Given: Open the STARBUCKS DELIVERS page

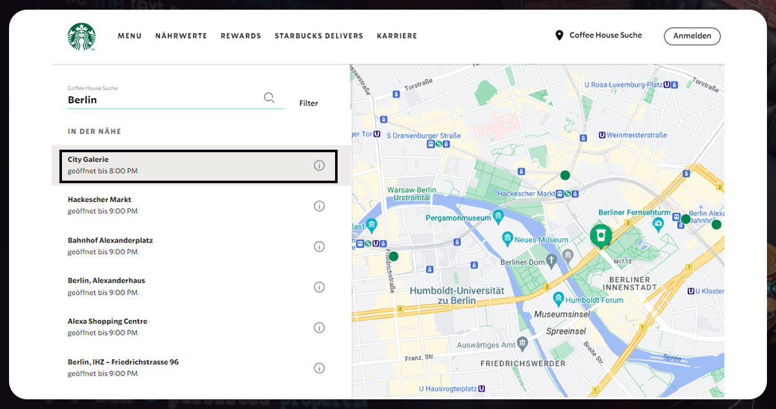Looking at the screenshot, I should point(318,36).
